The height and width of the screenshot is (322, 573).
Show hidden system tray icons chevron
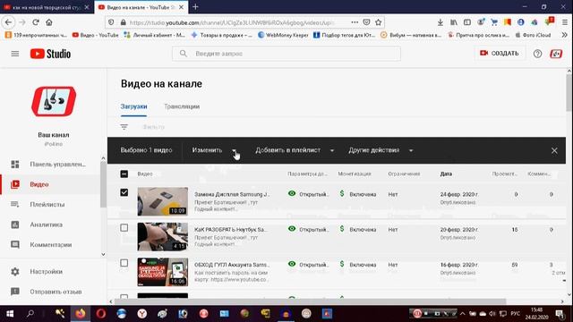pos(462,314)
